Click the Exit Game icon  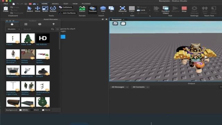click(213, 10)
